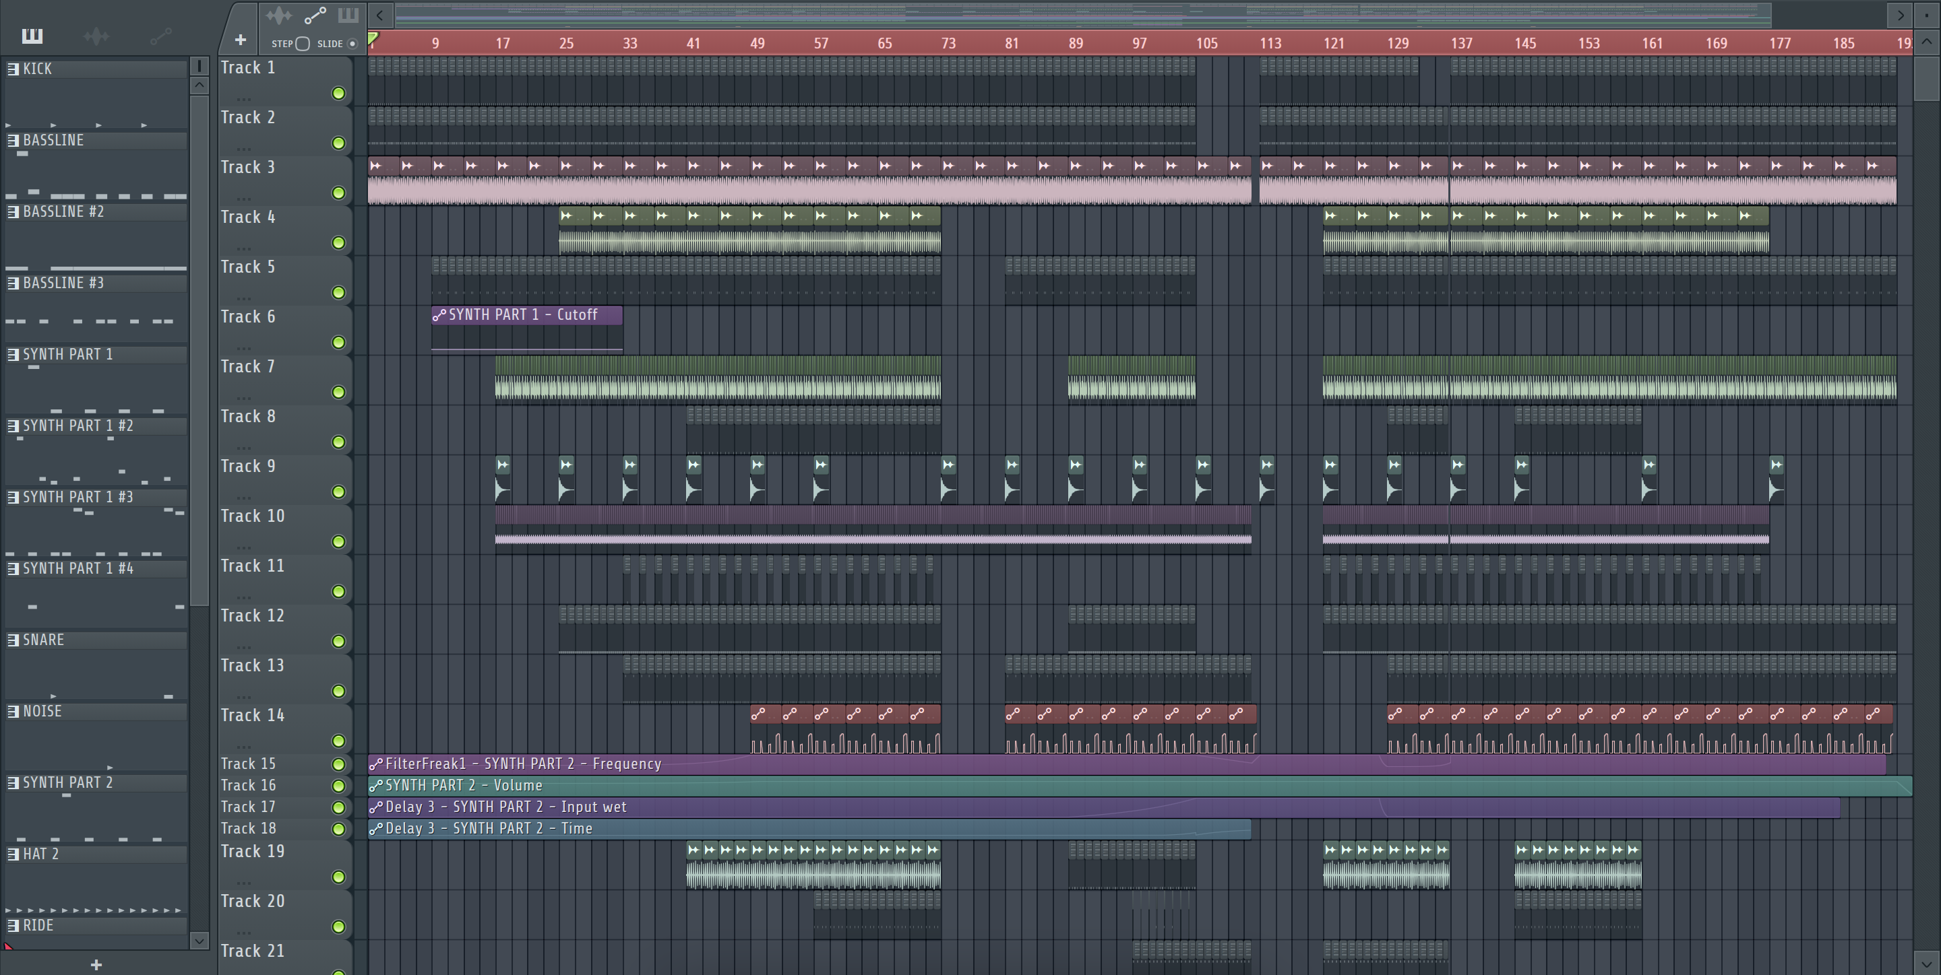Select Track 4 header
The height and width of the screenshot is (975, 1941).
[x=285, y=230]
